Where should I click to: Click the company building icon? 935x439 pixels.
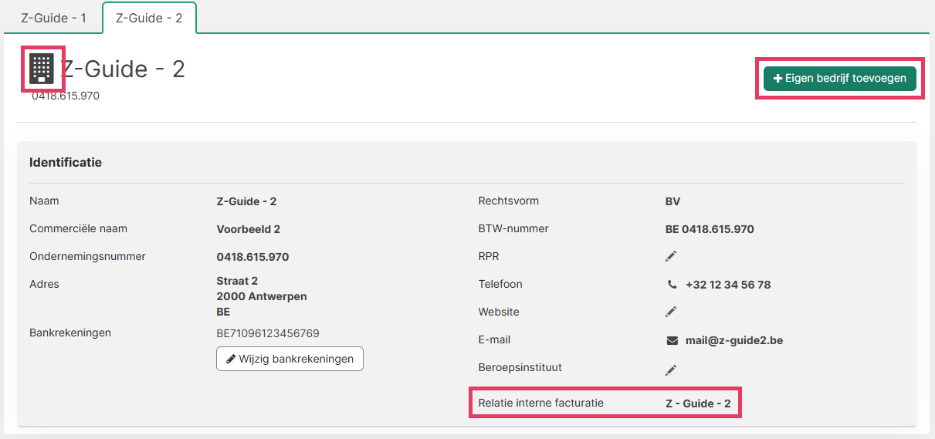point(42,69)
